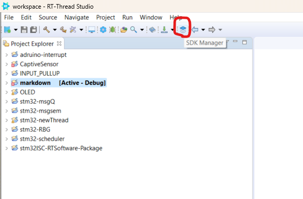The width and height of the screenshot is (303, 199).
Task: Open the dropdown next to Build hammer
Action: click(55, 30)
